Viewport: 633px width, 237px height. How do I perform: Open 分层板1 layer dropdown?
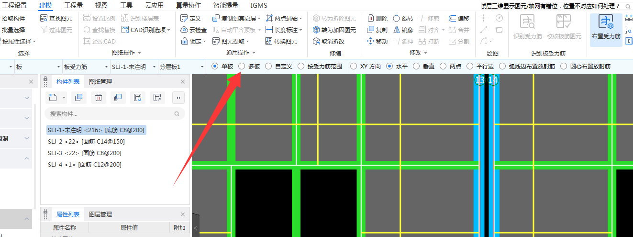[181, 67]
